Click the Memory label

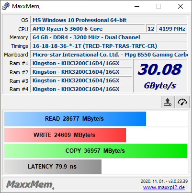pos(19,37)
